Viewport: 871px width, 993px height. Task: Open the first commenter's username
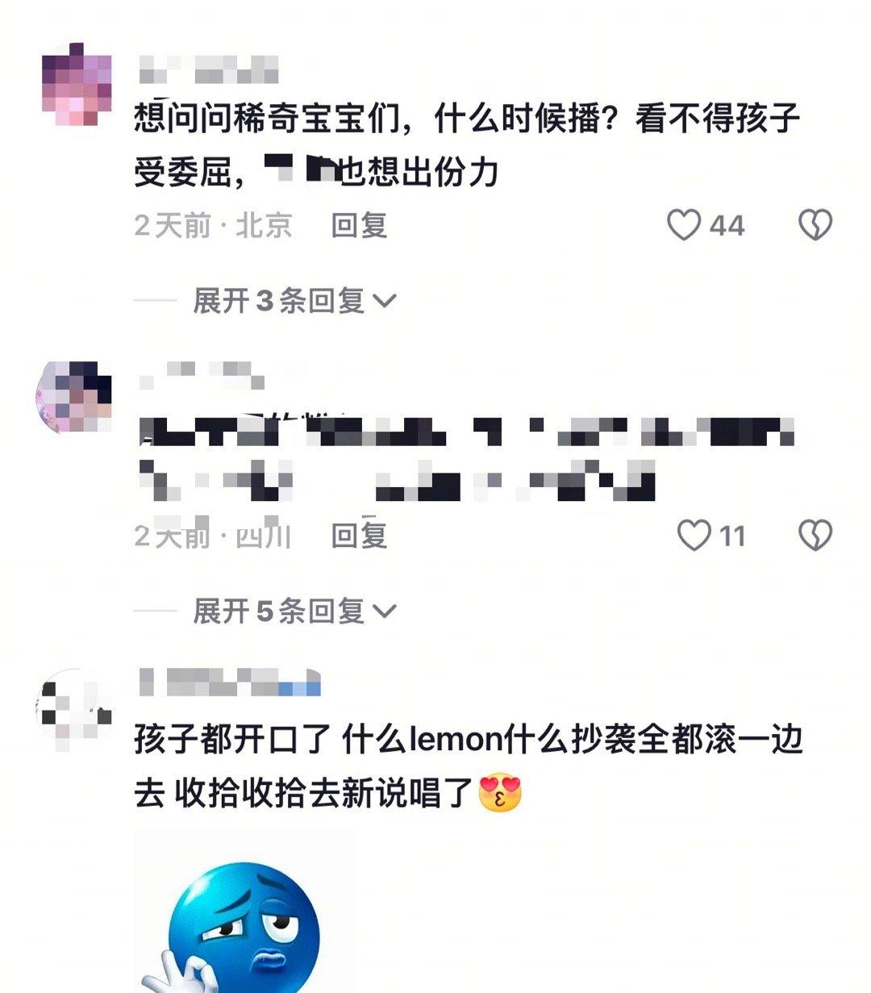[208, 69]
